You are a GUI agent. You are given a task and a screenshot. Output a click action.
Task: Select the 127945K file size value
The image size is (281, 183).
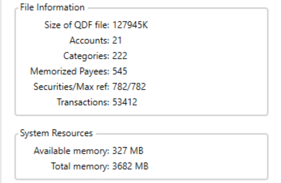(x=130, y=25)
